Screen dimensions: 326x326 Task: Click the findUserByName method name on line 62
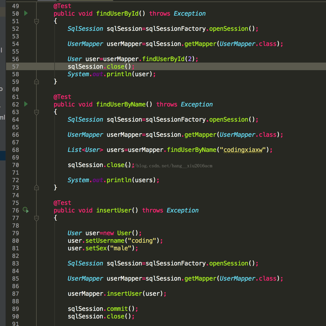[121, 104]
